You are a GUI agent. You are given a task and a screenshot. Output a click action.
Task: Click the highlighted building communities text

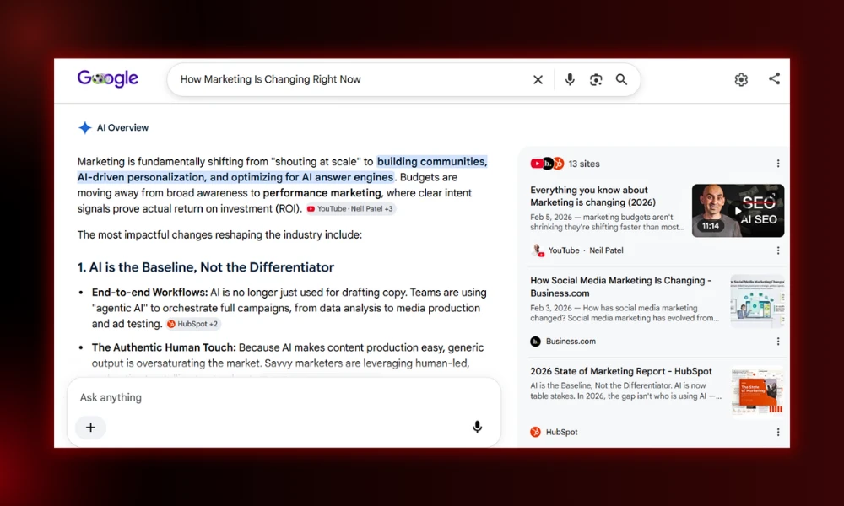coord(432,161)
